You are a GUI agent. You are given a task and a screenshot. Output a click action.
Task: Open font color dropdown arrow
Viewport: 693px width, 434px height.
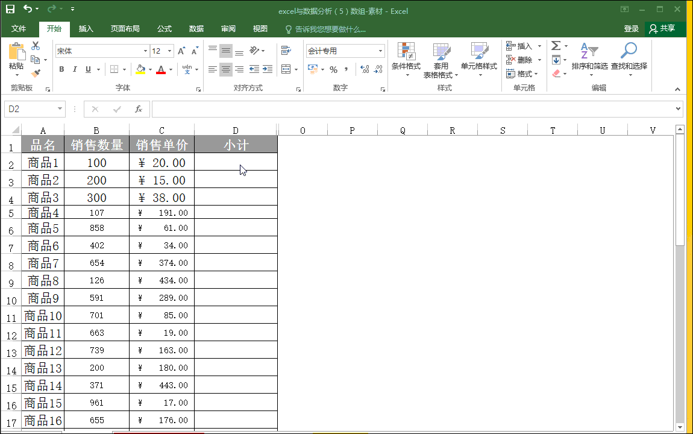(x=171, y=69)
